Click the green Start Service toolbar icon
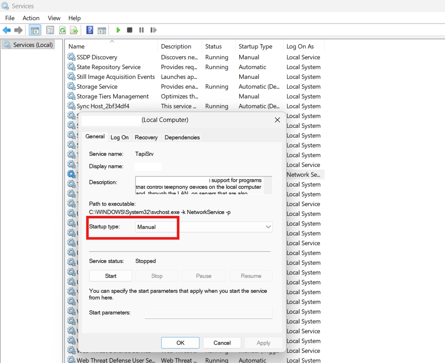Viewport: 445px width, 363px height. click(x=118, y=30)
